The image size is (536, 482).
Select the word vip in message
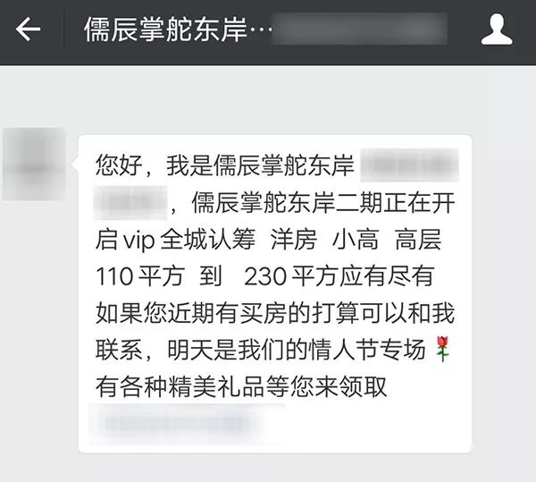(138, 241)
